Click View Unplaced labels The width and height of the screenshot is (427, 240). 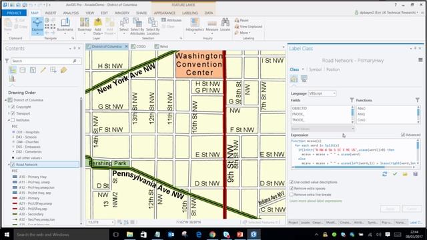(248, 27)
